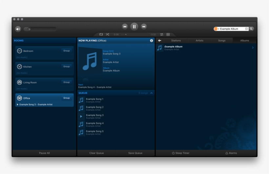Seek within the track progress bar
Image resolution: width=269 pixels, height=174 pixels.
click(x=135, y=34)
